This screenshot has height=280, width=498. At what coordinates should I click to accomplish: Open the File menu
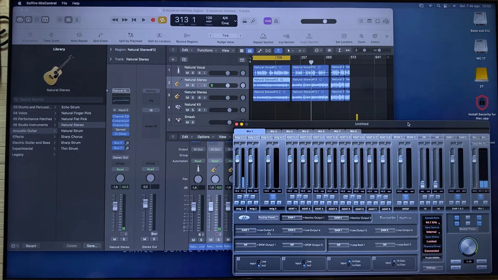point(64,3)
